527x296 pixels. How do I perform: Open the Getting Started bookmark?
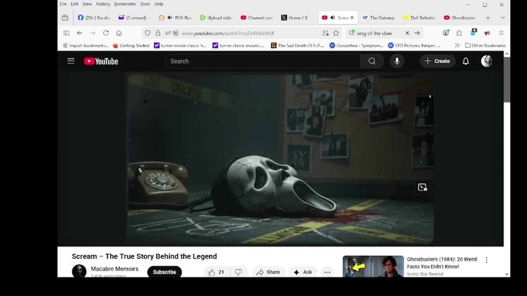[x=131, y=46]
